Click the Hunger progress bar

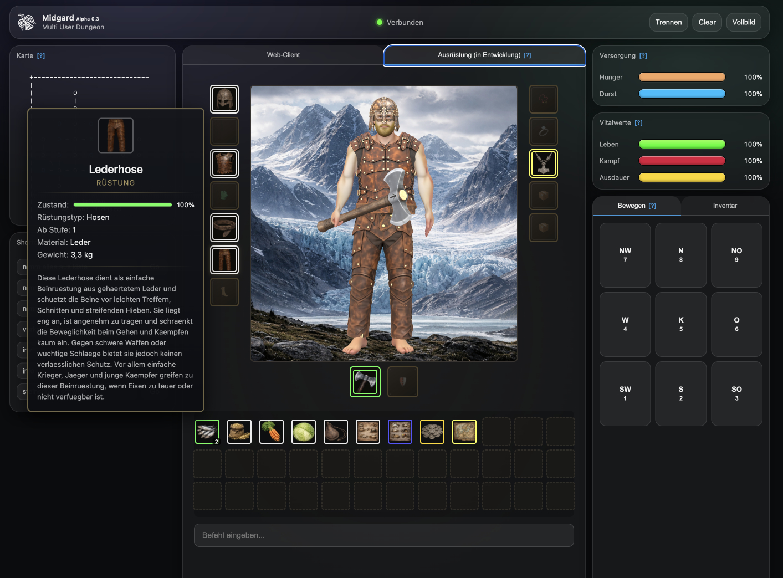[x=682, y=77]
